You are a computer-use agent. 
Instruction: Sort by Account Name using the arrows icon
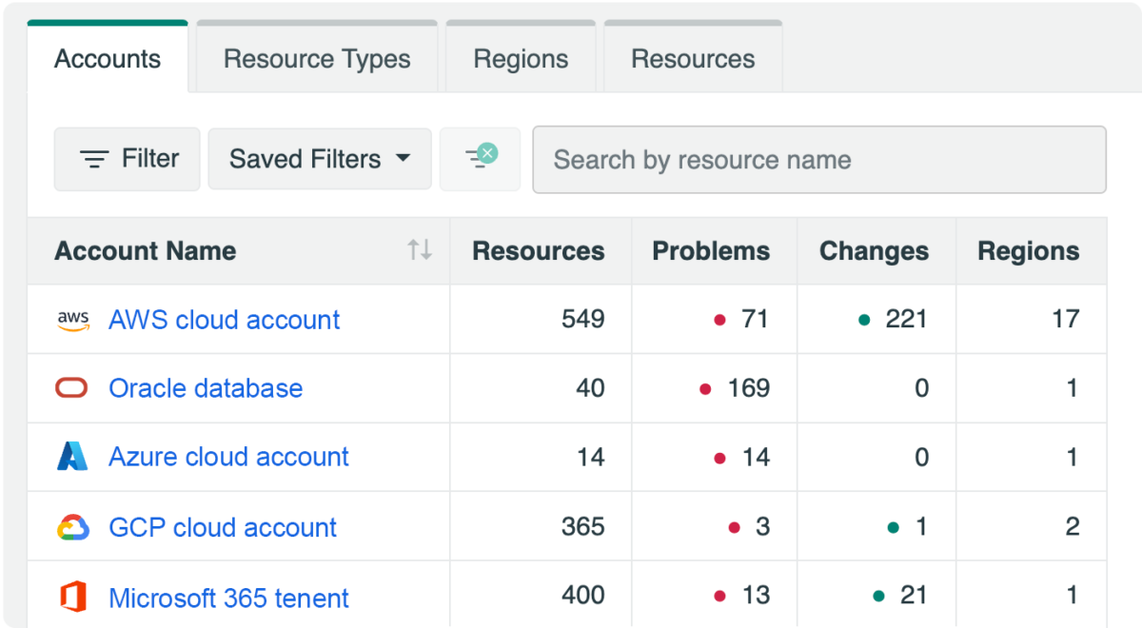[420, 250]
